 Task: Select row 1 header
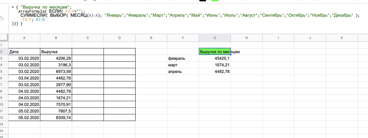tap(4, 45)
